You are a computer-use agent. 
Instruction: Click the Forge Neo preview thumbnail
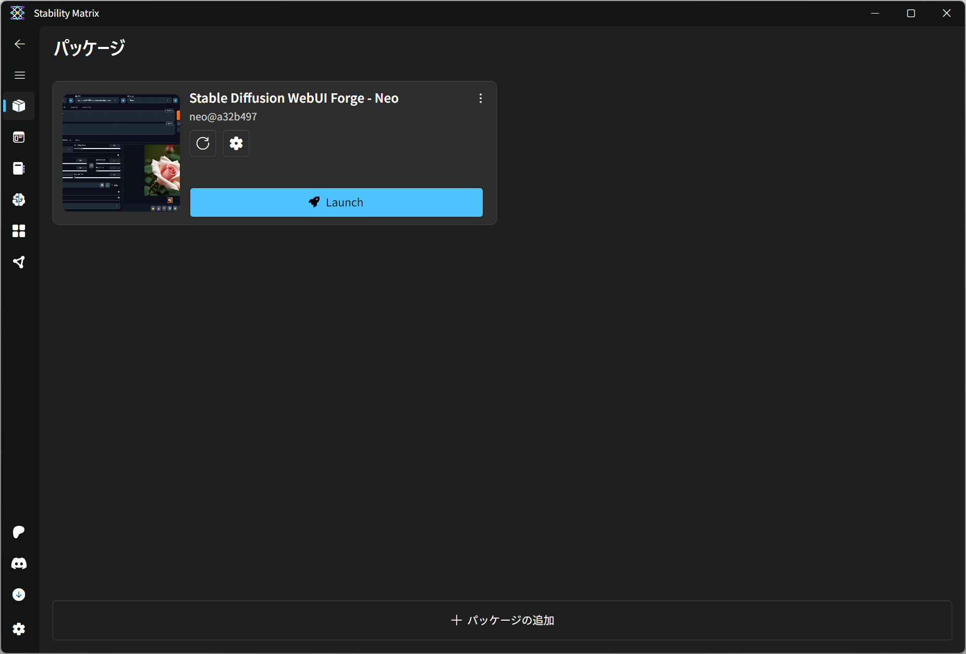(121, 153)
